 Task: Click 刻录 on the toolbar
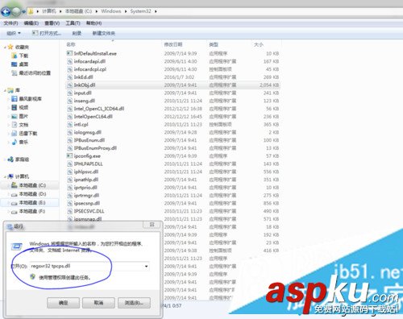coord(77,33)
